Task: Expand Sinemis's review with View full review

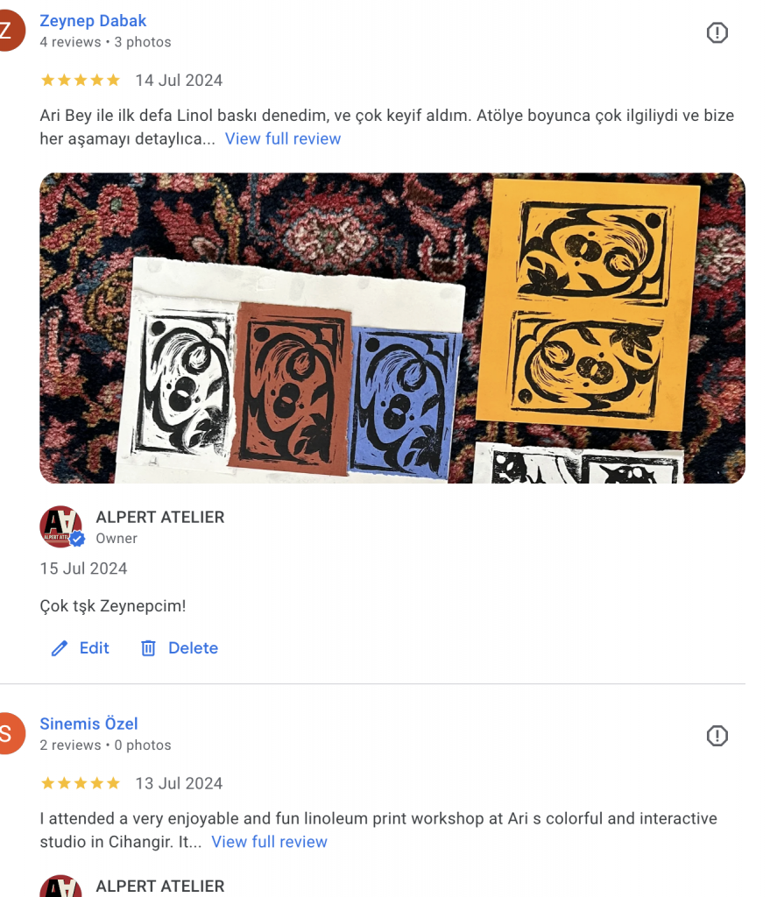Action: point(269,842)
